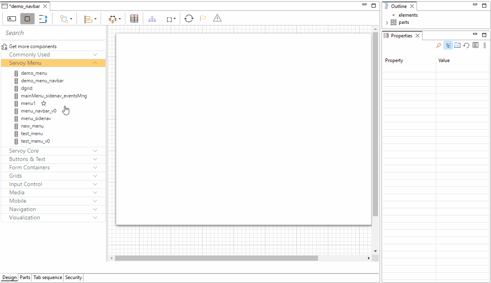The height and width of the screenshot is (283, 491).
Task: Select menu_navbar_v0 in the palette
Action: point(39,111)
